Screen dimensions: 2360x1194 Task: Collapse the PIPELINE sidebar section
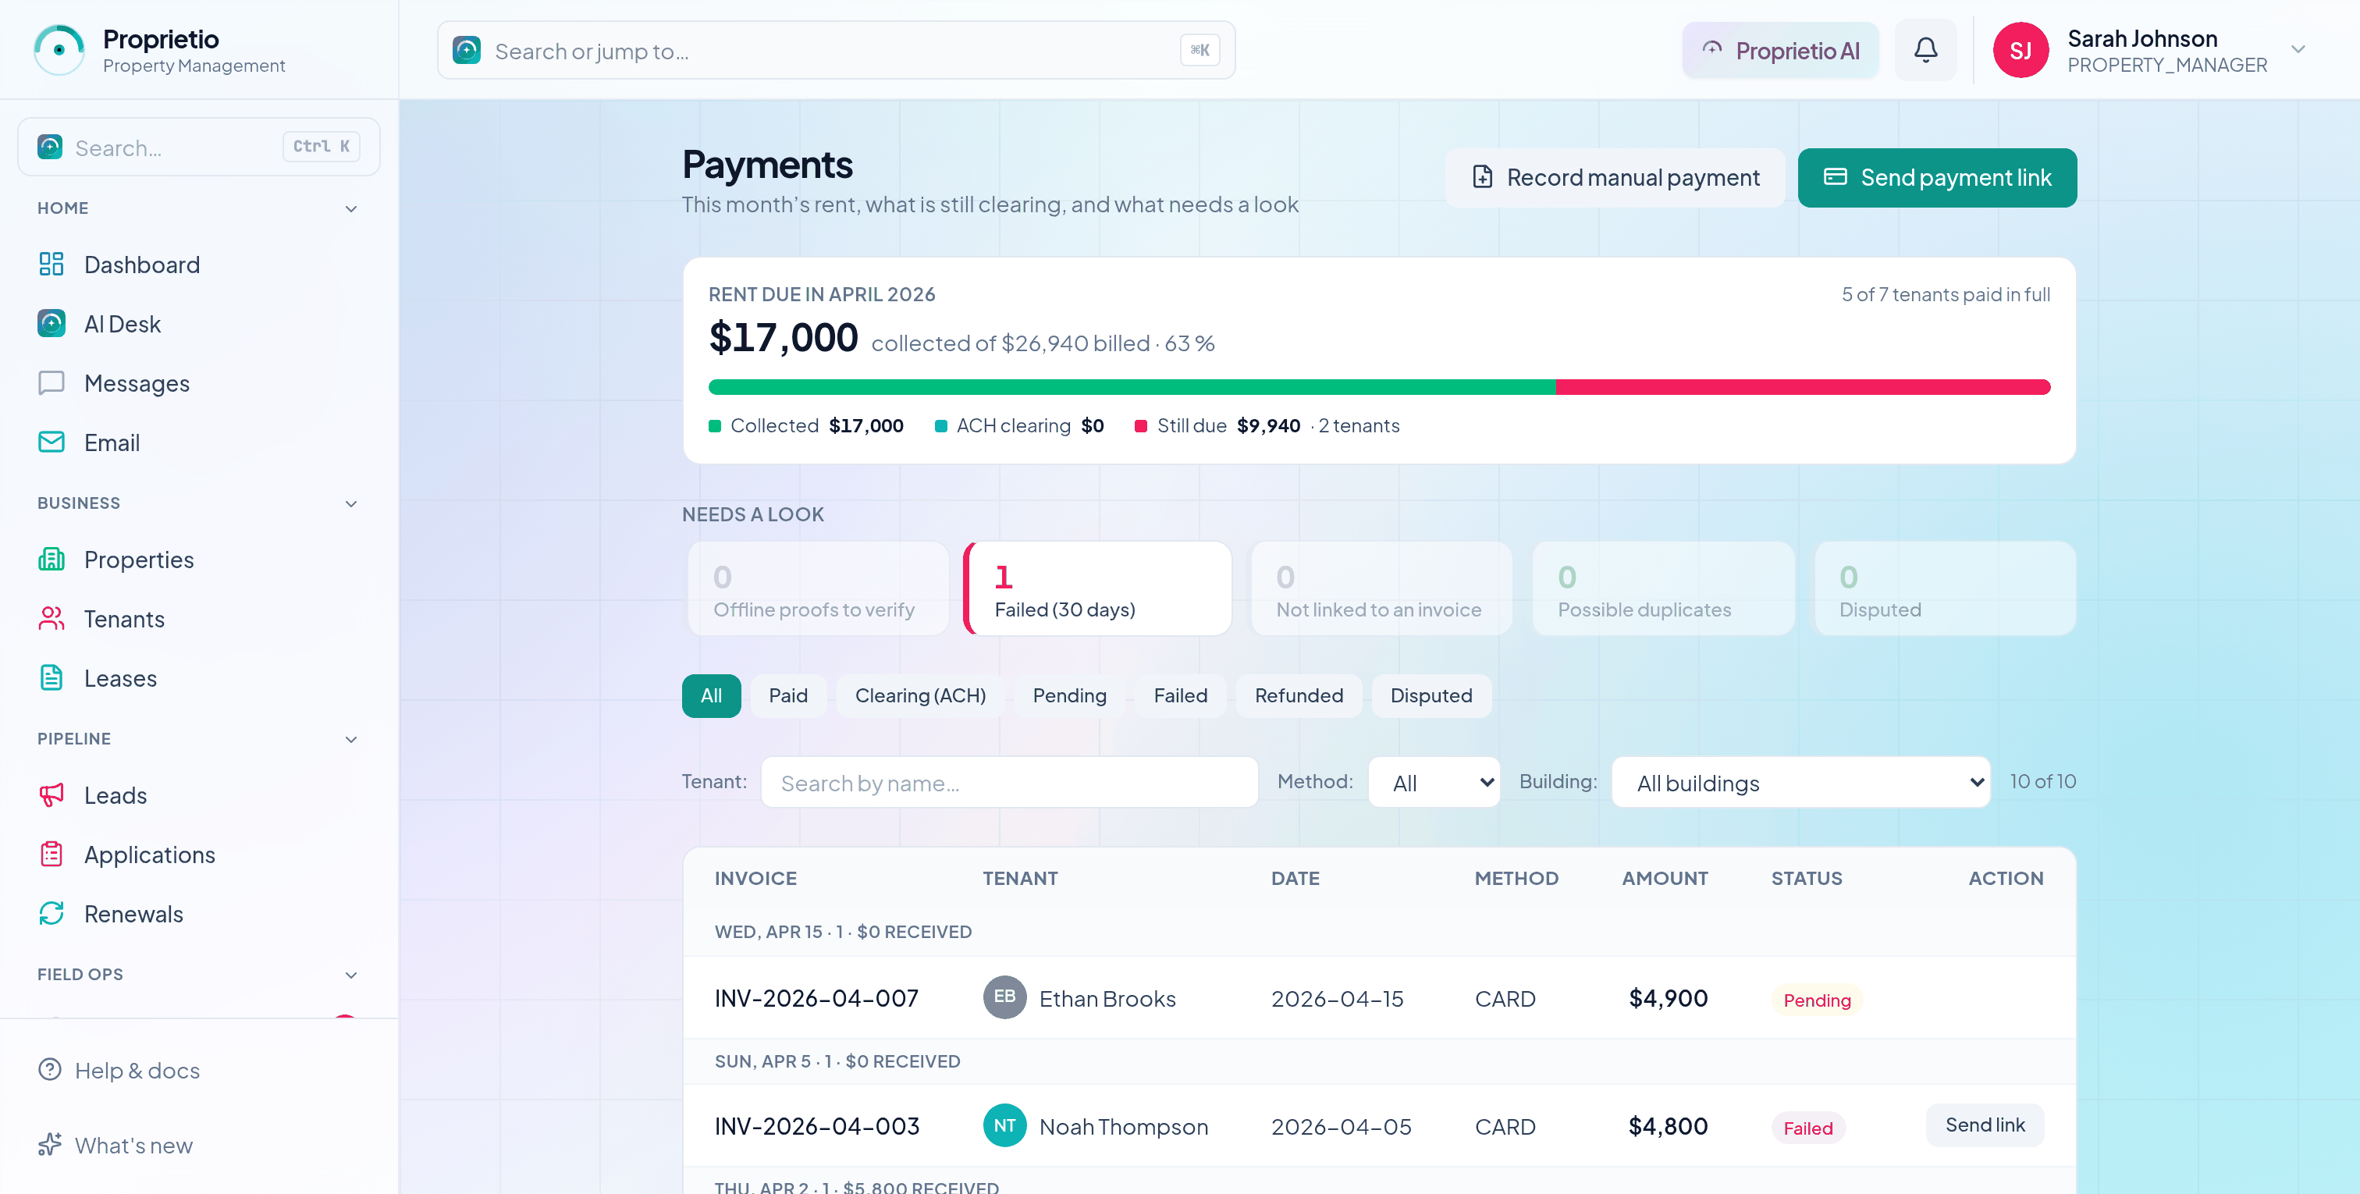click(351, 740)
